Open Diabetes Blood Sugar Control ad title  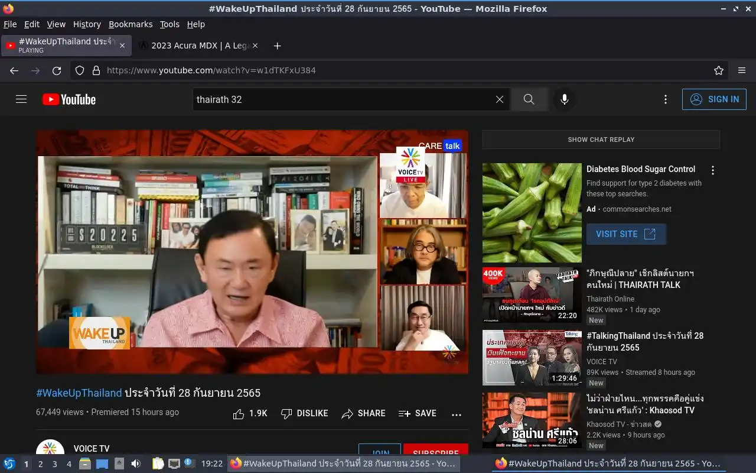point(641,169)
